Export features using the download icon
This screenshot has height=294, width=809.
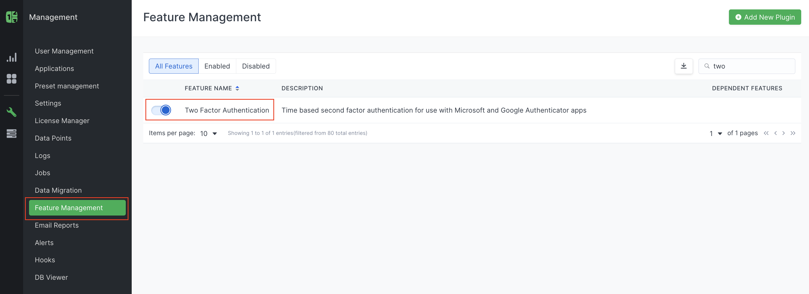click(684, 66)
